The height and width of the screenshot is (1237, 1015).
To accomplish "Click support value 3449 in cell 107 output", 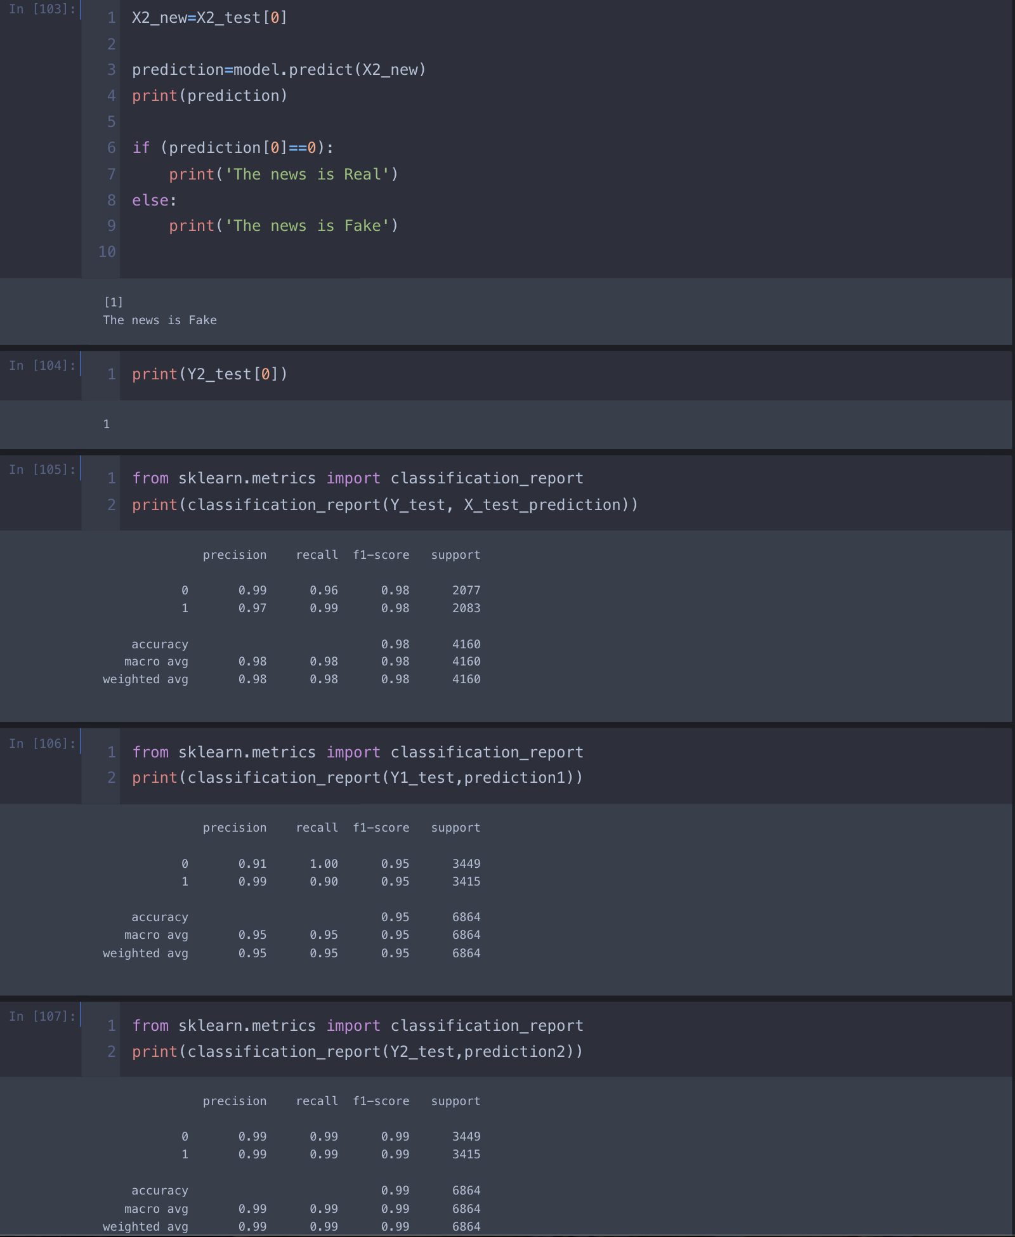I will coord(466,1137).
